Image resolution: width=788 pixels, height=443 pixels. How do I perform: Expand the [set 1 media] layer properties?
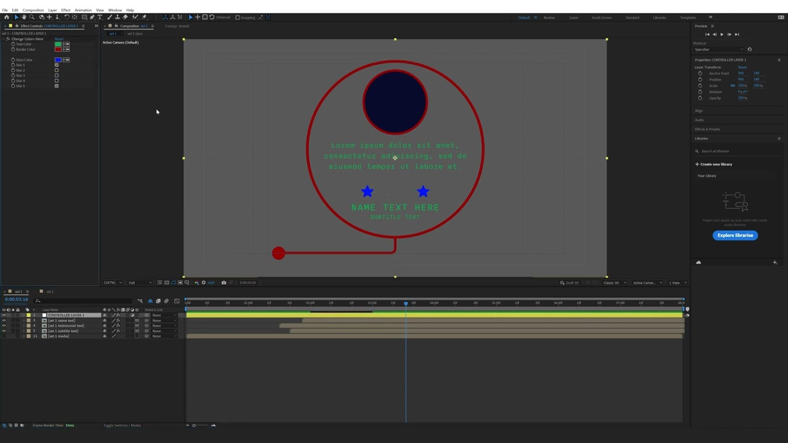click(24, 336)
